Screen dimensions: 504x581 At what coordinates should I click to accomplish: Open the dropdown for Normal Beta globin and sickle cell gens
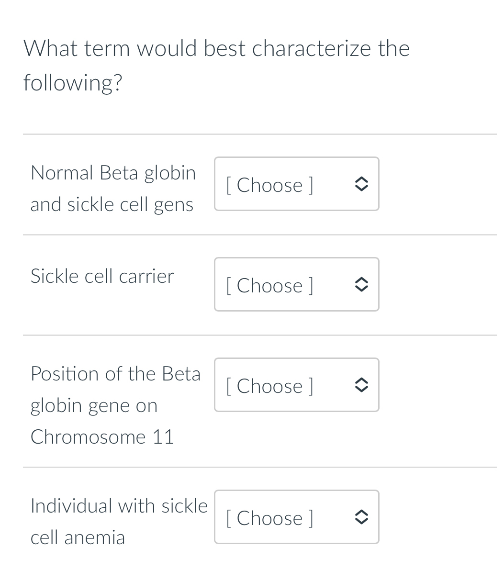point(296,184)
